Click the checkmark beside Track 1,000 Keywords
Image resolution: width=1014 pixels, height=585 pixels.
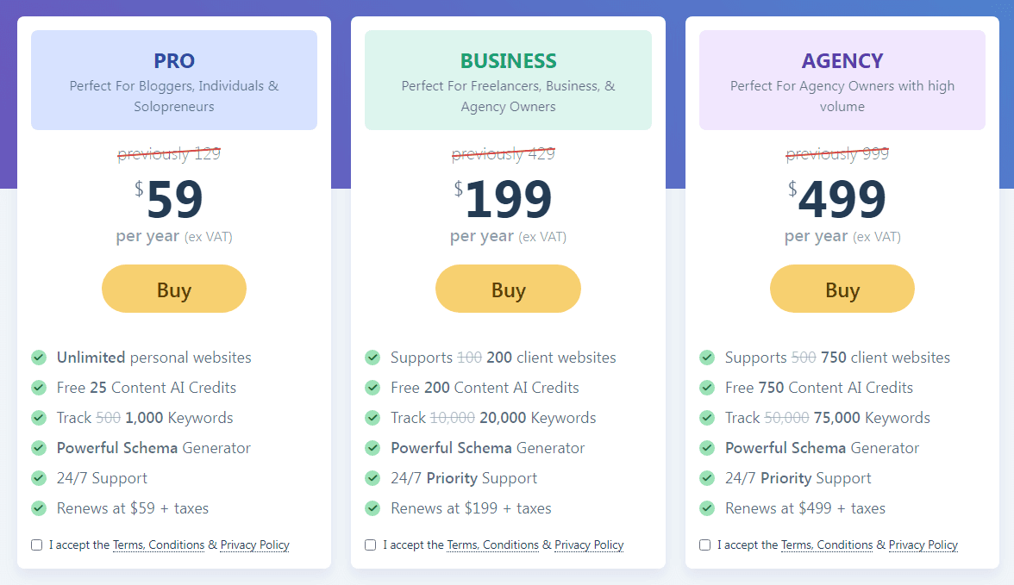coord(39,417)
